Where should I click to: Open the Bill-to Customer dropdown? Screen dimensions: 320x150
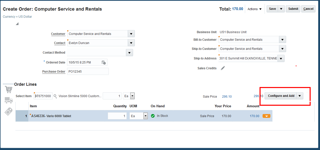282,39
